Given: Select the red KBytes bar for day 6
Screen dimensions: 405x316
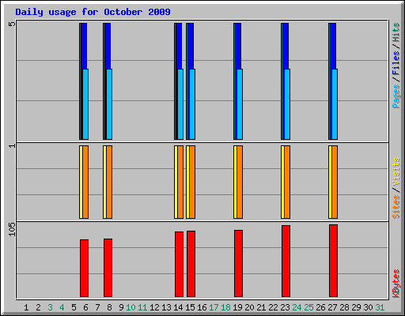Looking at the screenshot, I should tap(84, 268).
